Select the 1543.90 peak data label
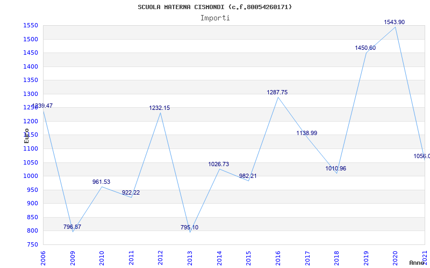 [394, 22]
